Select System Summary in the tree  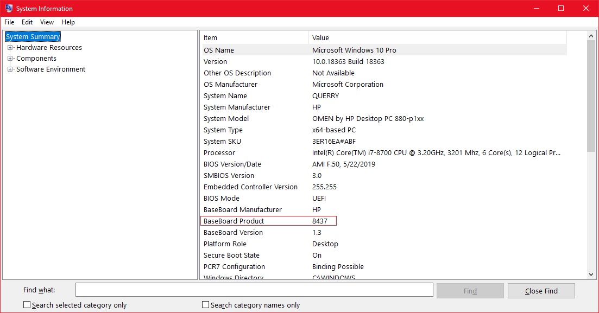click(33, 37)
